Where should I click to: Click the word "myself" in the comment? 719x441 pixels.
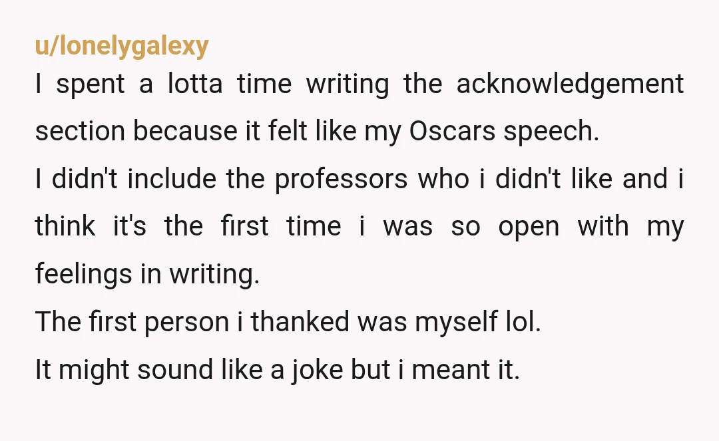click(x=456, y=322)
